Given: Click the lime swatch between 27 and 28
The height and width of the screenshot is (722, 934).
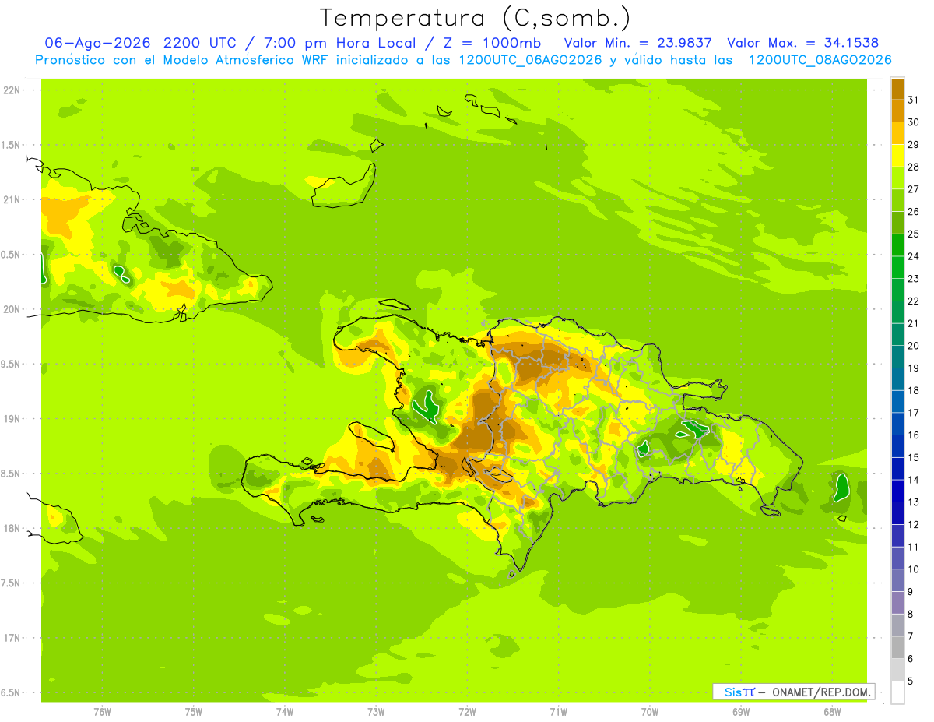Looking at the screenshot, I should (x=897, y=178).
